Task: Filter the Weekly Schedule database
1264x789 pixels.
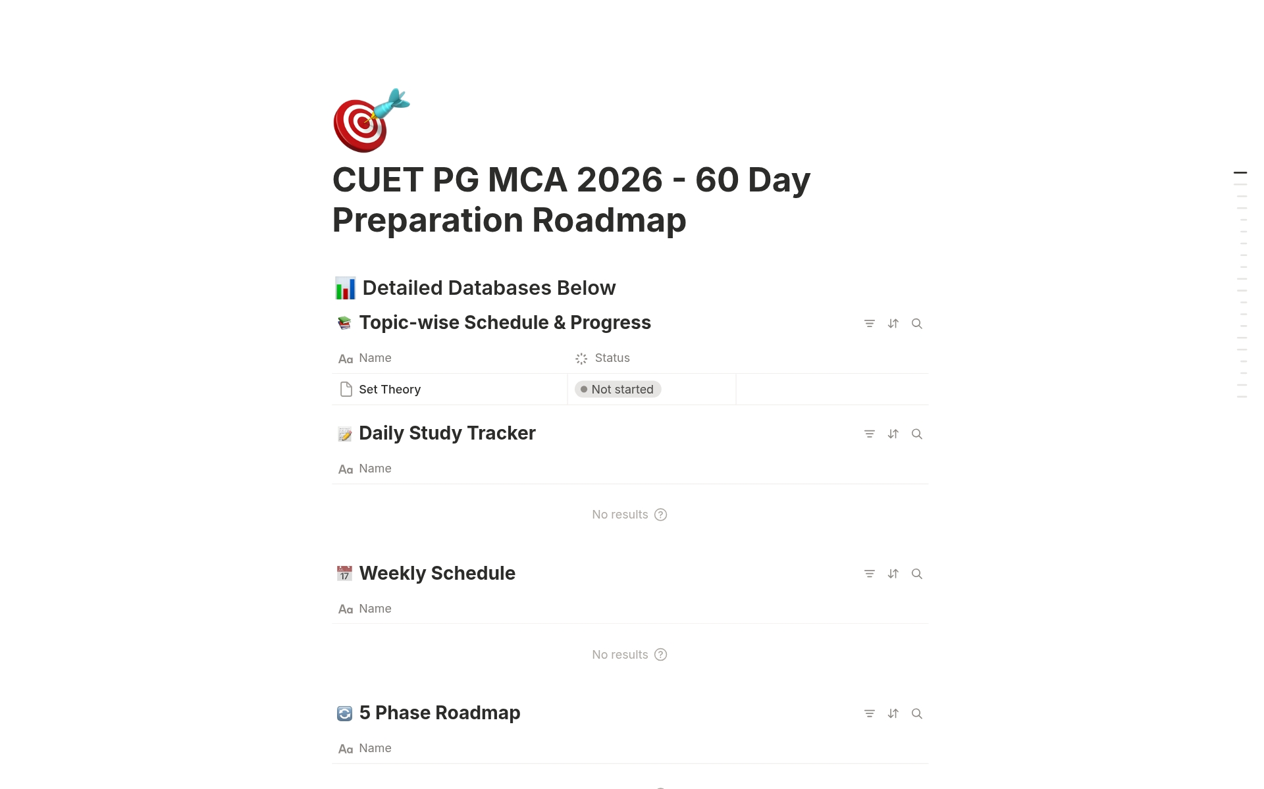Action: point(869,574)
